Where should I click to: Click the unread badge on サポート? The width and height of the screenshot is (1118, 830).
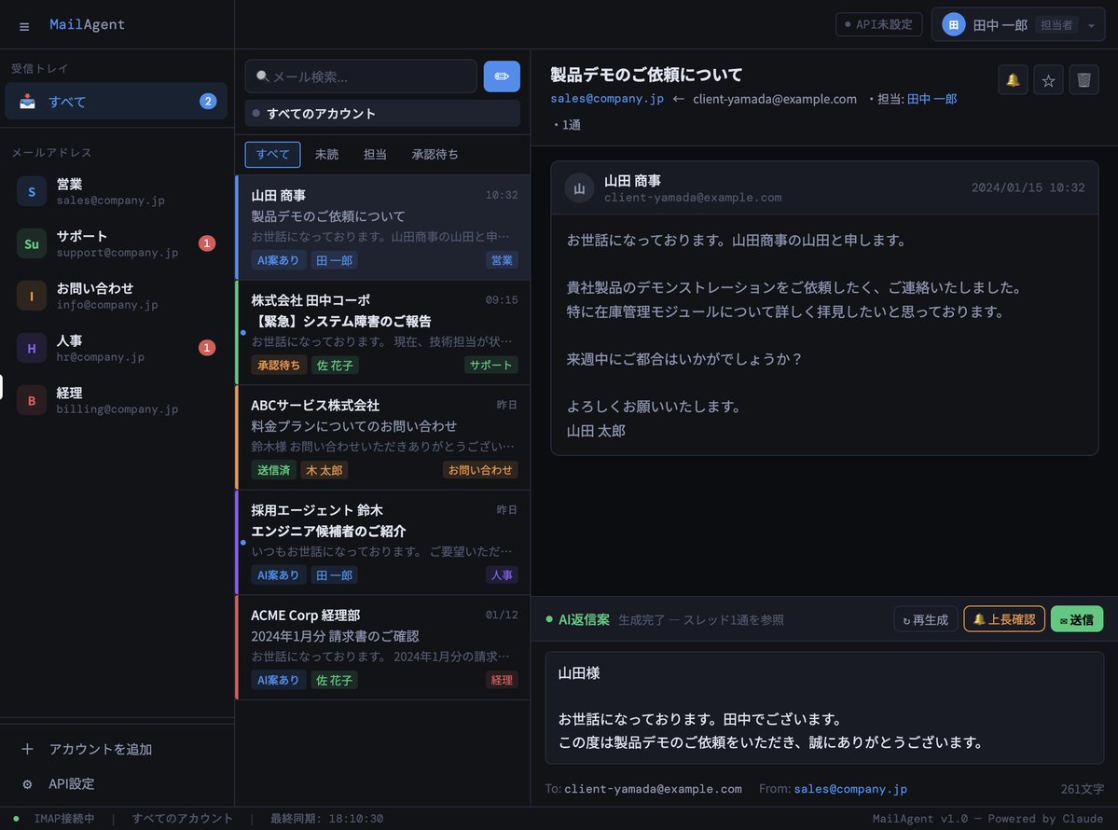coord(207,243)
